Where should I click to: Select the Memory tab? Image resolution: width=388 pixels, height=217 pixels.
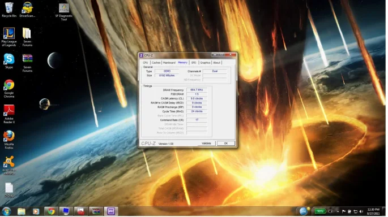(182, 63)
